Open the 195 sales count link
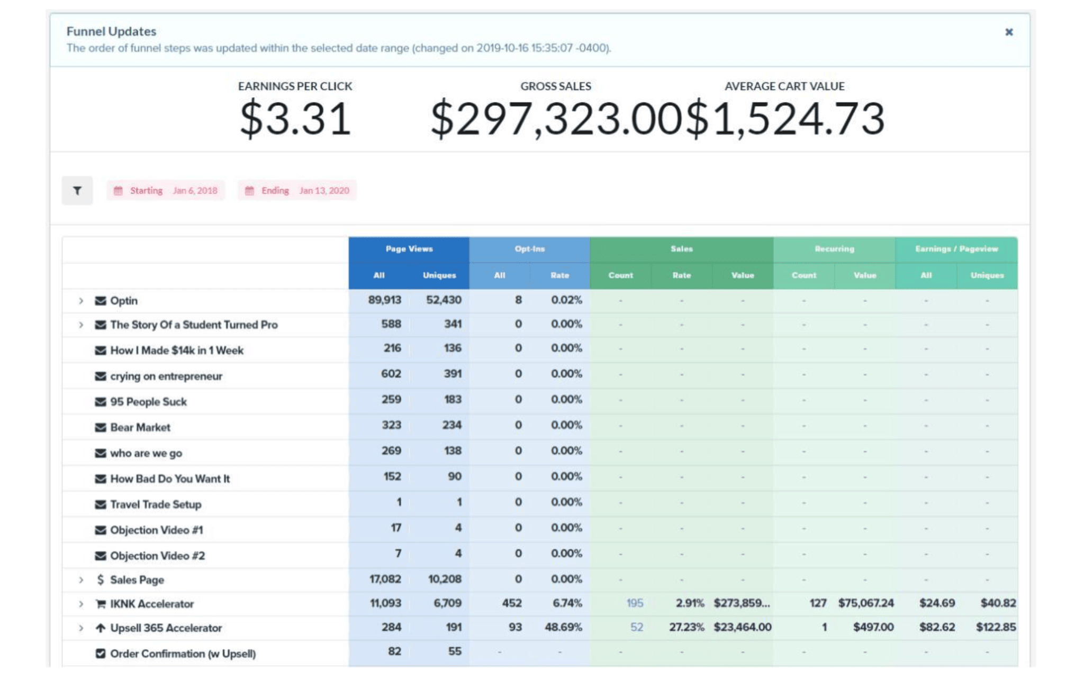 pyautogui.click(x=635, y=603)
